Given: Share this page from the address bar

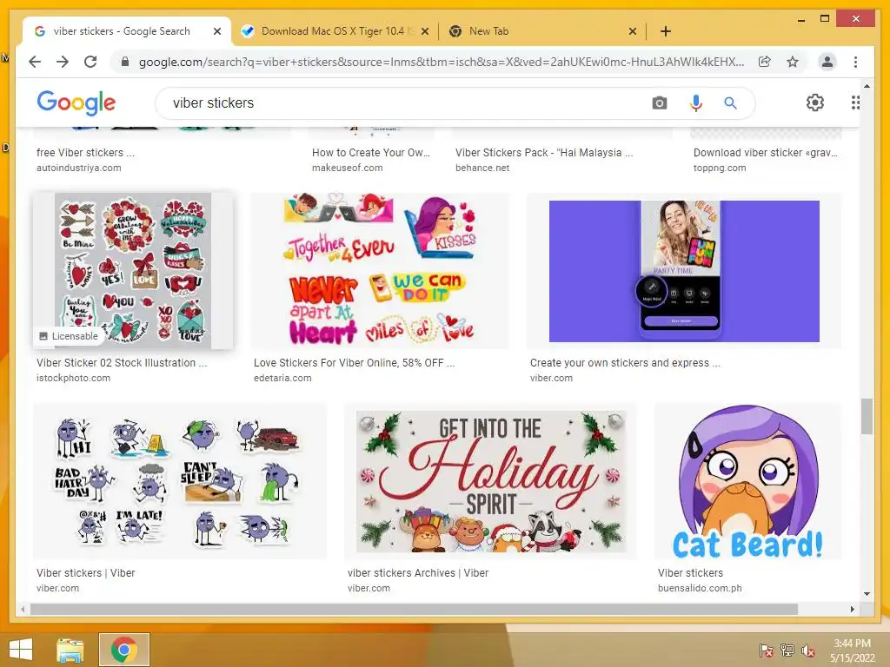Looking at the screenshot, I should [x=765, y=62].
